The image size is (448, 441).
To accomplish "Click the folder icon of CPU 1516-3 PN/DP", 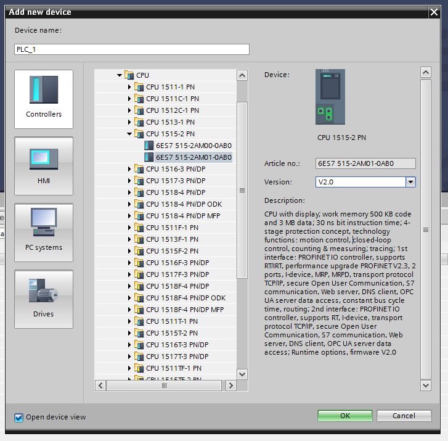I will coord(139,169).
